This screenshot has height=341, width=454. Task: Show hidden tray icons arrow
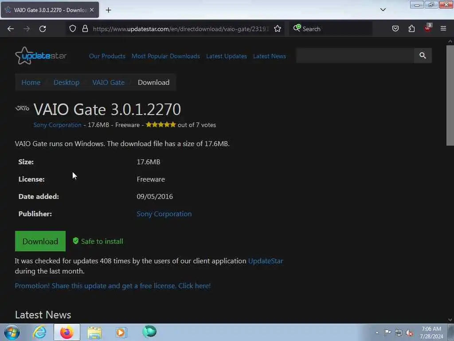coord(377,333)
